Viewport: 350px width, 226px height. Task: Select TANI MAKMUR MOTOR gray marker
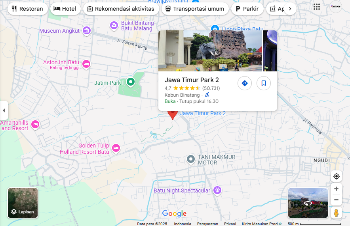click(x=190, y=159)
